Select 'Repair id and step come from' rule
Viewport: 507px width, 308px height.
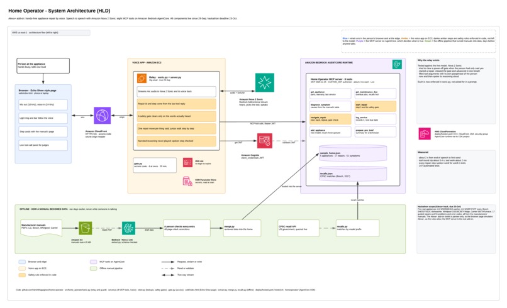coord(176,104)
